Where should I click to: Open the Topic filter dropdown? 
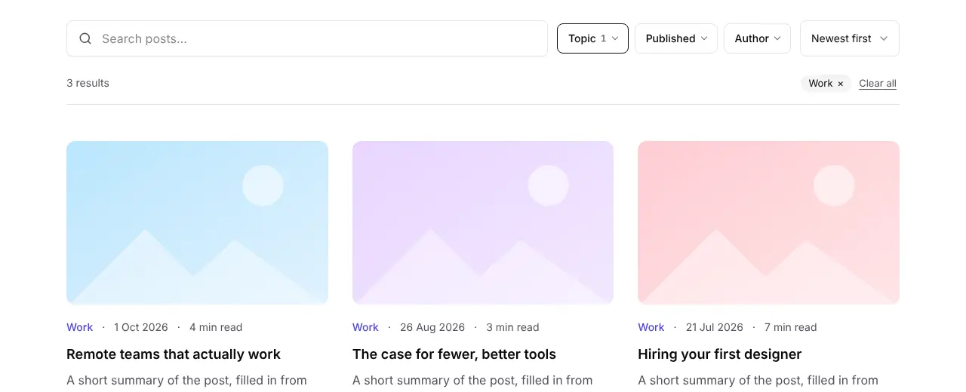click(592, 38)
